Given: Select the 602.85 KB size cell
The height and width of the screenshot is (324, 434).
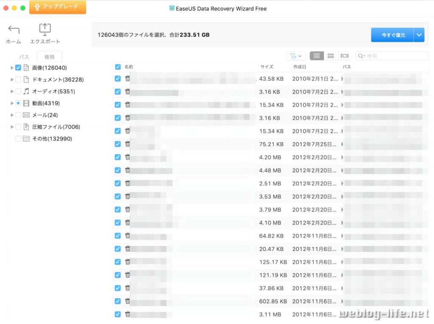Looking at the screenshot, I should [x=273, y=301].
